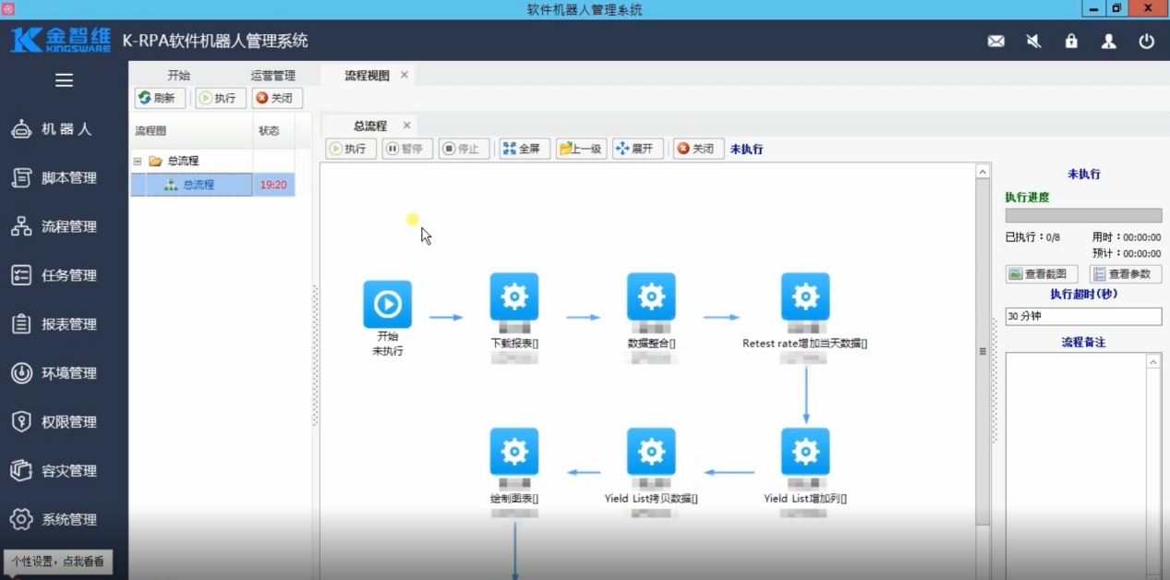Viewport: 1170px width, 580px height.
Task: Click the 查看参数 button
Action: coord(1126,274)
